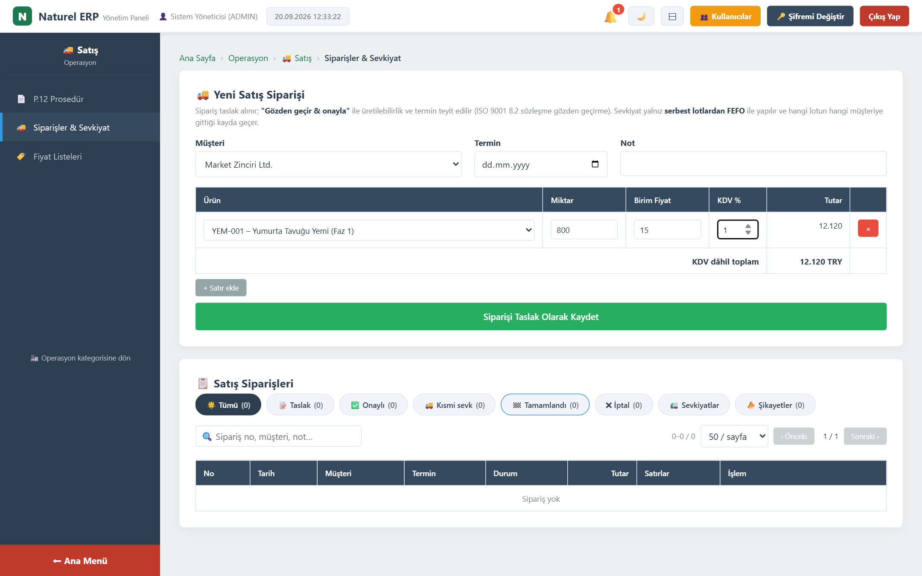Open the Müşteri dropdown

coord(328,164)
